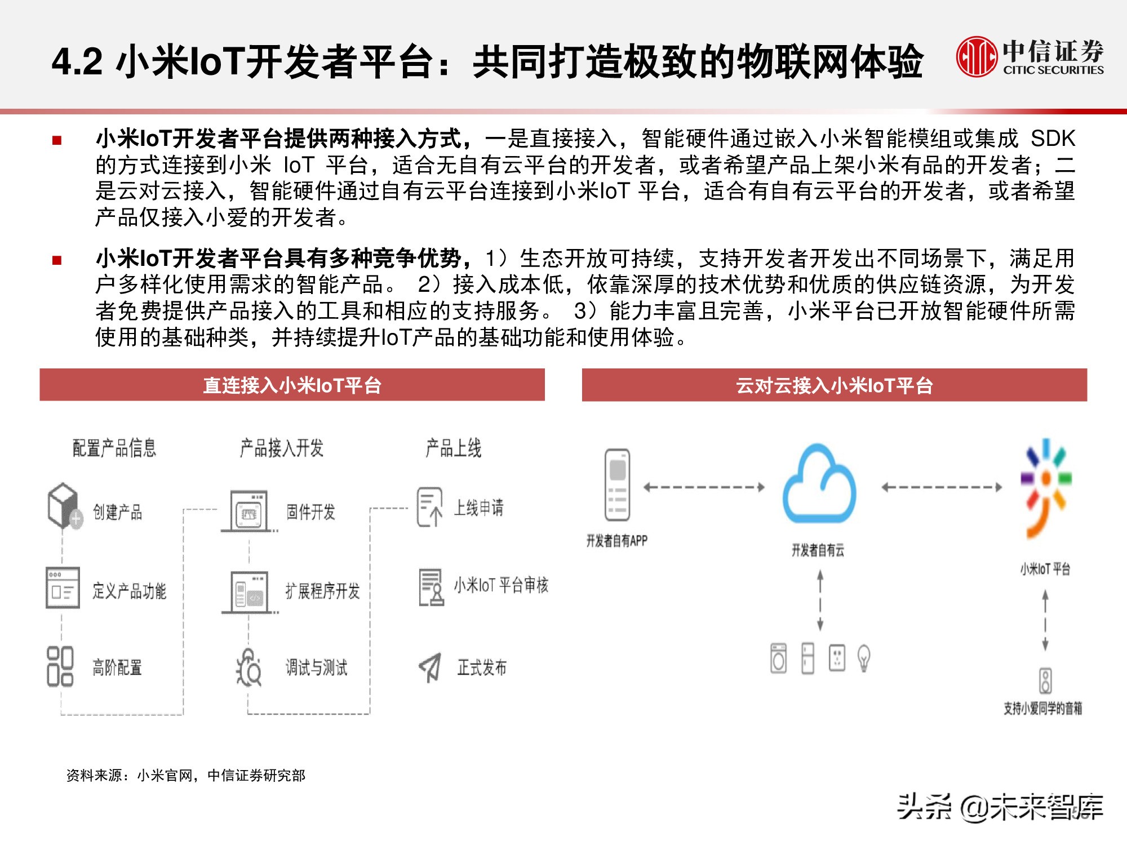Select the 上线申请 upload document icon
Image resolution: width=1127 pixels, height=845 pixels.
[429, 507]
